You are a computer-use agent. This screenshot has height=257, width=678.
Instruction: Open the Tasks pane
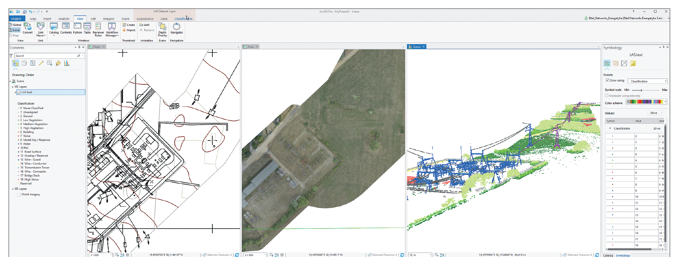point(87,29)
